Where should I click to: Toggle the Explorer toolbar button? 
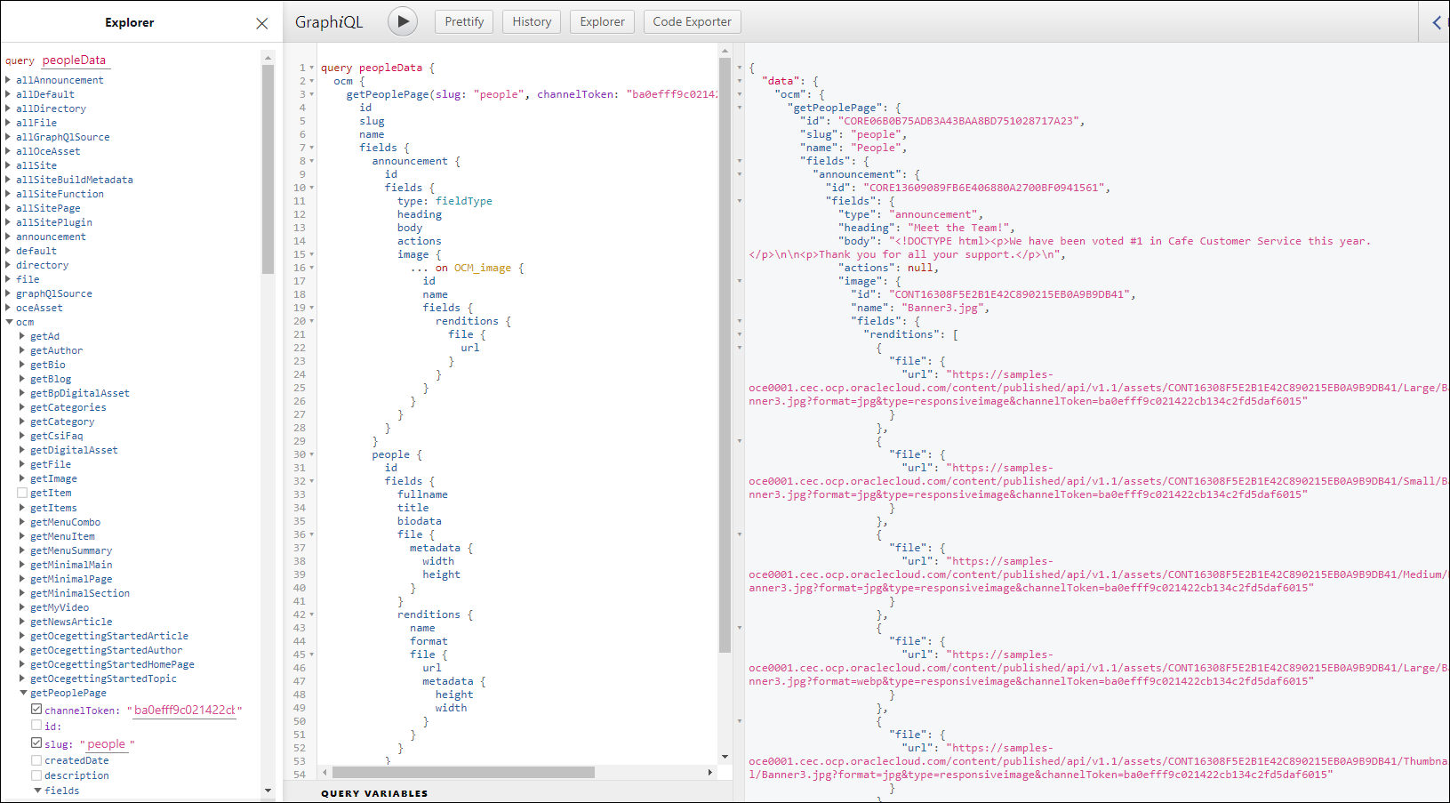pos(602,21)
